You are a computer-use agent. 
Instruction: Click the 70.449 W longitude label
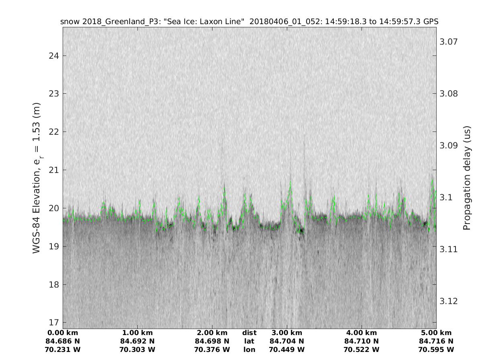pyautogui.click(x=287, y=350)
